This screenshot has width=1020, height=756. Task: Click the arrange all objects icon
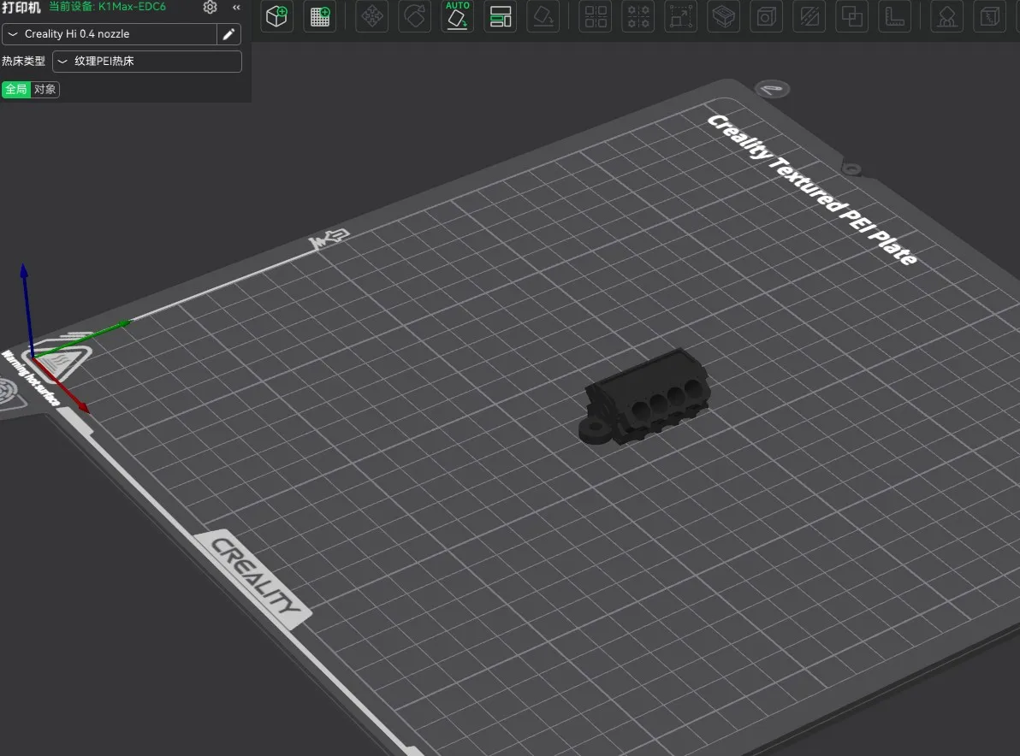click(x=501, y=16)
